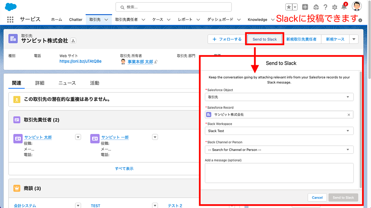View account hierarchy icon next to サンビット株式会社
The image size is (371, 208).
click(73, 41)
